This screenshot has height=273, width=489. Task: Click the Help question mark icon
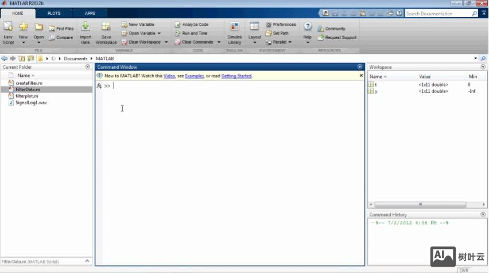click(308, 26)
